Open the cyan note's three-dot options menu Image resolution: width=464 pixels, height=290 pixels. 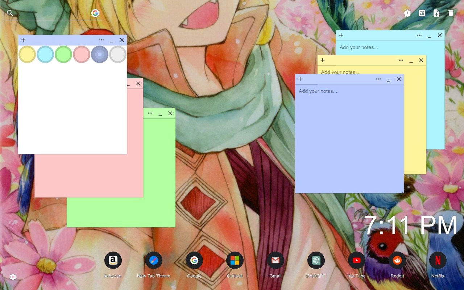click(x=419, y=35)
